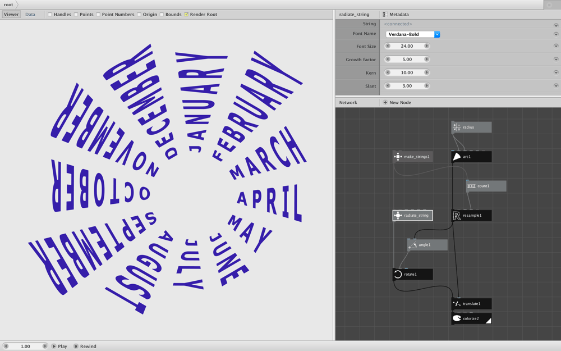Open the Font Name row options arrow
561x351 pixels.
click(556, 34)
